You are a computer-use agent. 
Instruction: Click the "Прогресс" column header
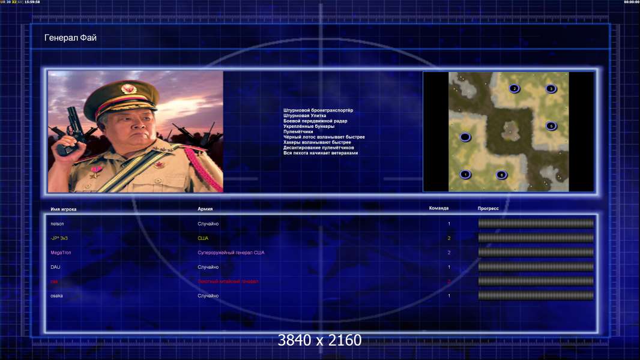tap(488, 208)
